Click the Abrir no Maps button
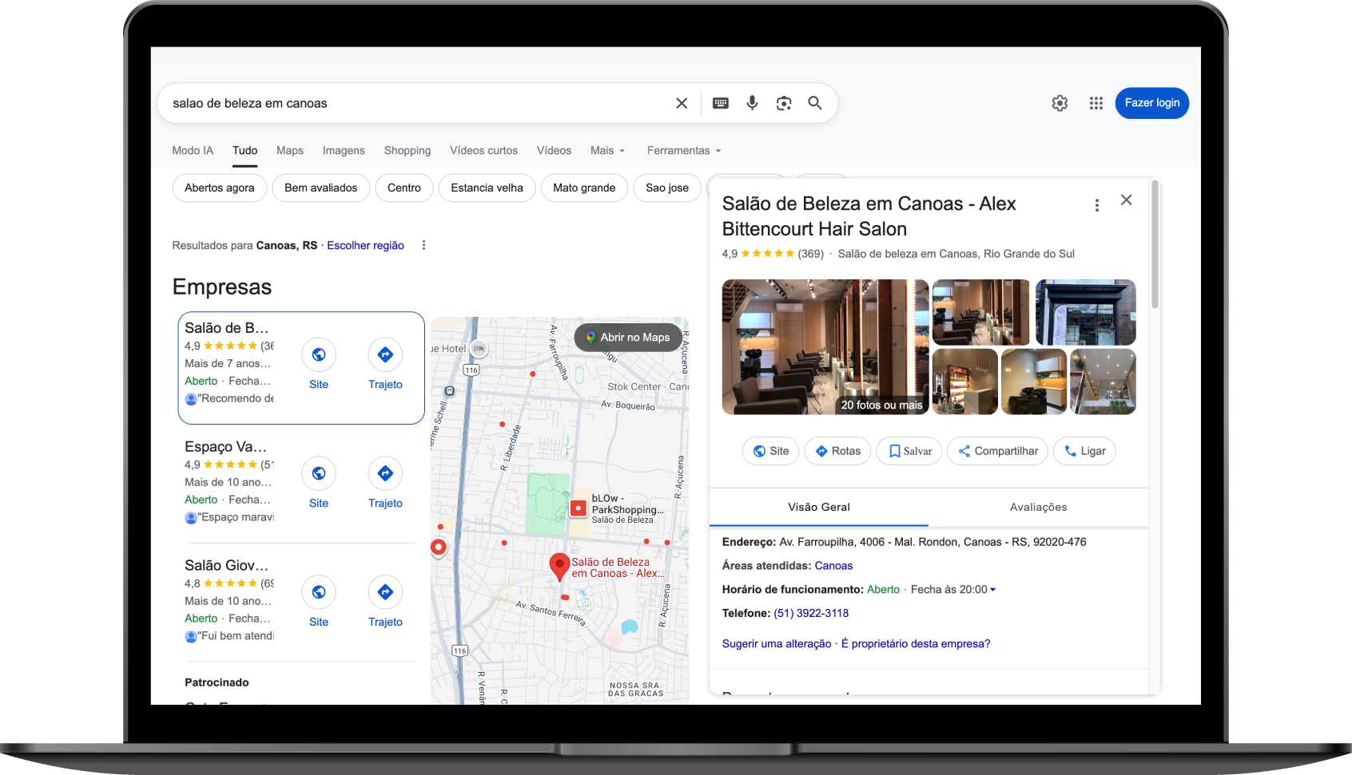This screenshot has width=1352, height=775. pos(628,337)
